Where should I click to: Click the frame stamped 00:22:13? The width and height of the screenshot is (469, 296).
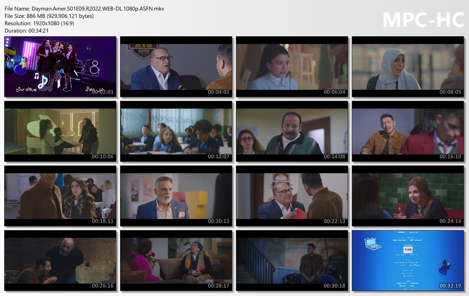pyautogui.click(x=292, y=196)
